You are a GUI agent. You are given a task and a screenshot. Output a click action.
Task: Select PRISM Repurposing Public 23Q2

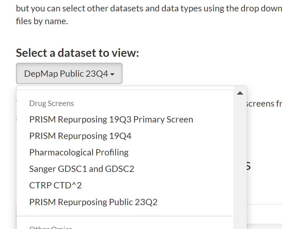93,202
